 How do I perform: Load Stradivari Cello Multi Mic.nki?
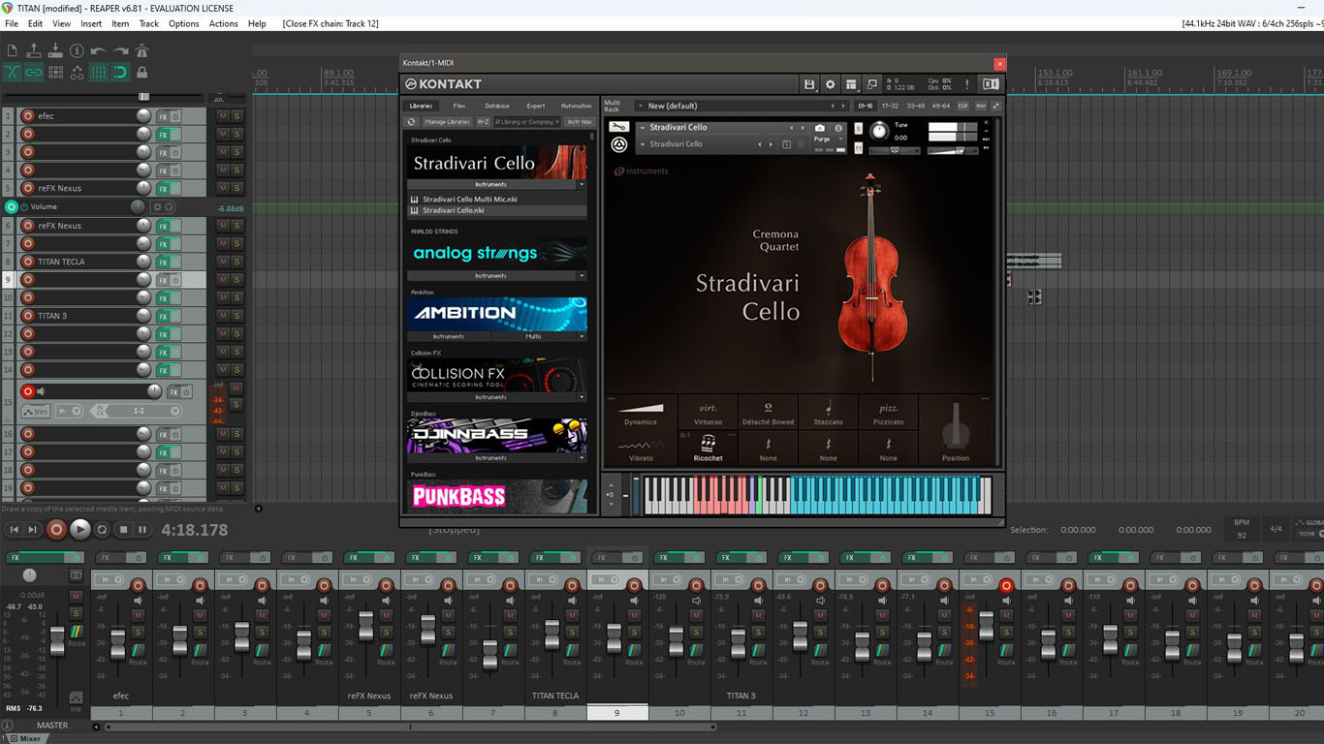pyautogui.click(x=469, y=200)
